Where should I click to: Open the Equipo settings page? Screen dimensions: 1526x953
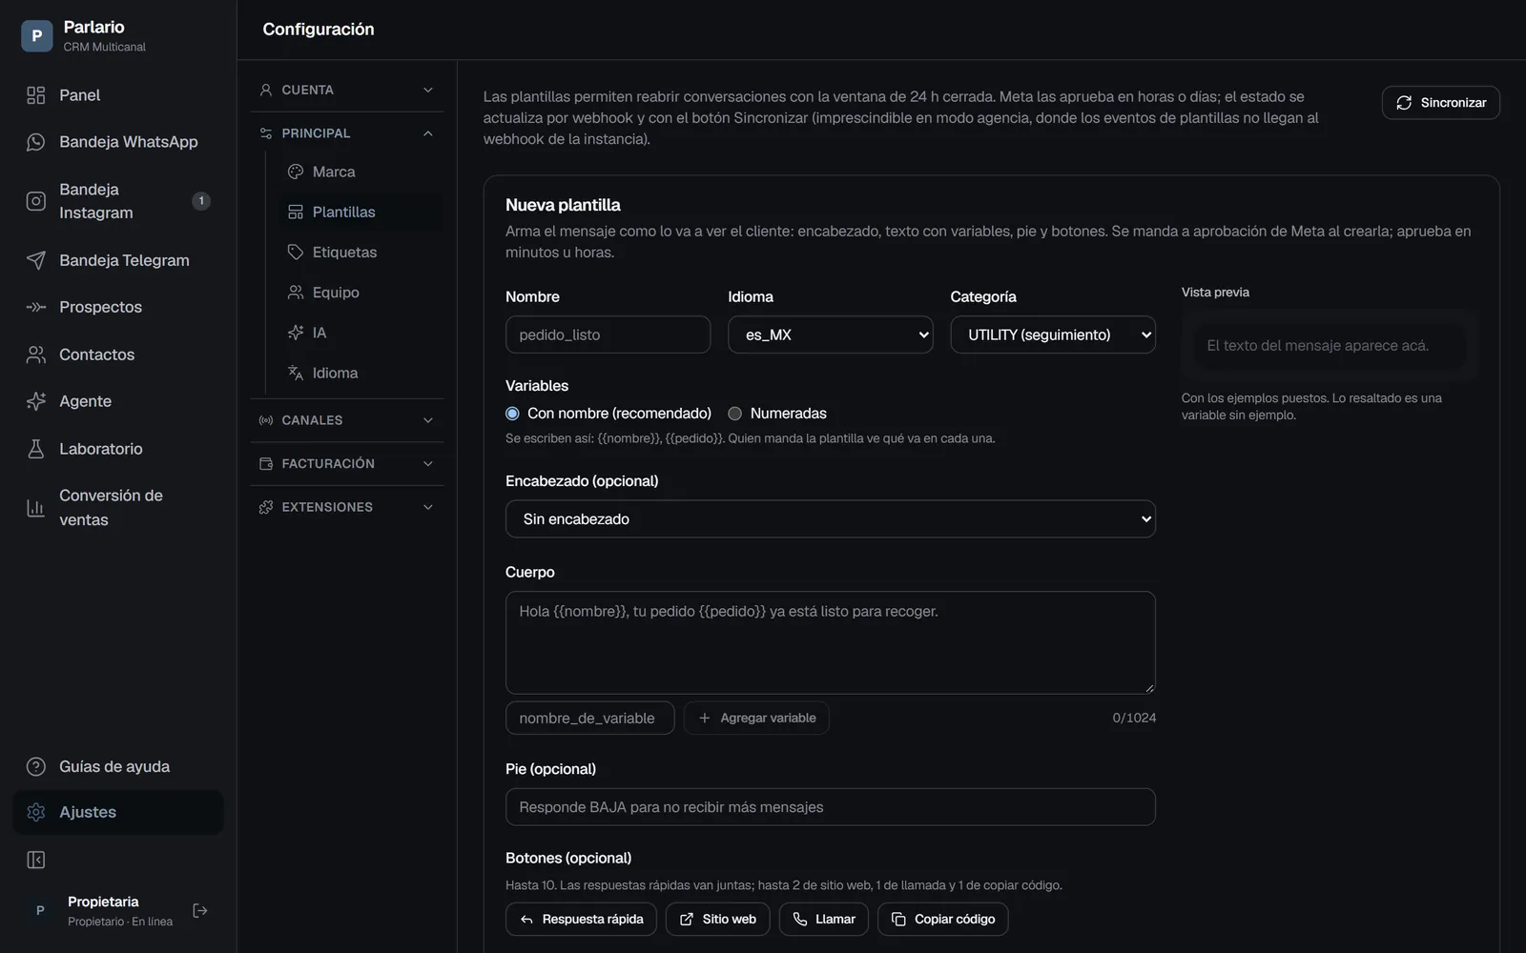(360, 293)
